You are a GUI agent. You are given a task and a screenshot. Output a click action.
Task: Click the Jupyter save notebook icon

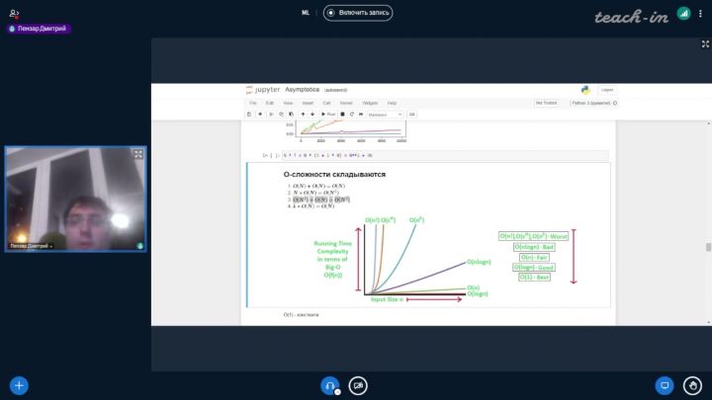tap(249, 114)
